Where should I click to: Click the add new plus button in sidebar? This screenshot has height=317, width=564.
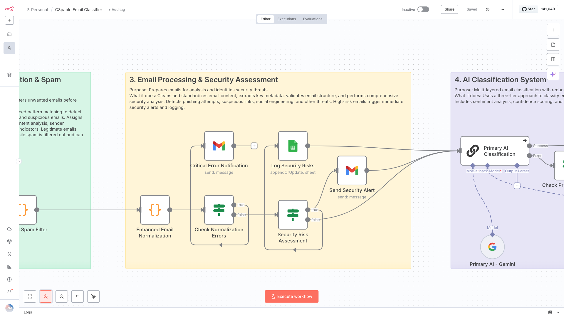pyautogui.click(x=9, y=20)
